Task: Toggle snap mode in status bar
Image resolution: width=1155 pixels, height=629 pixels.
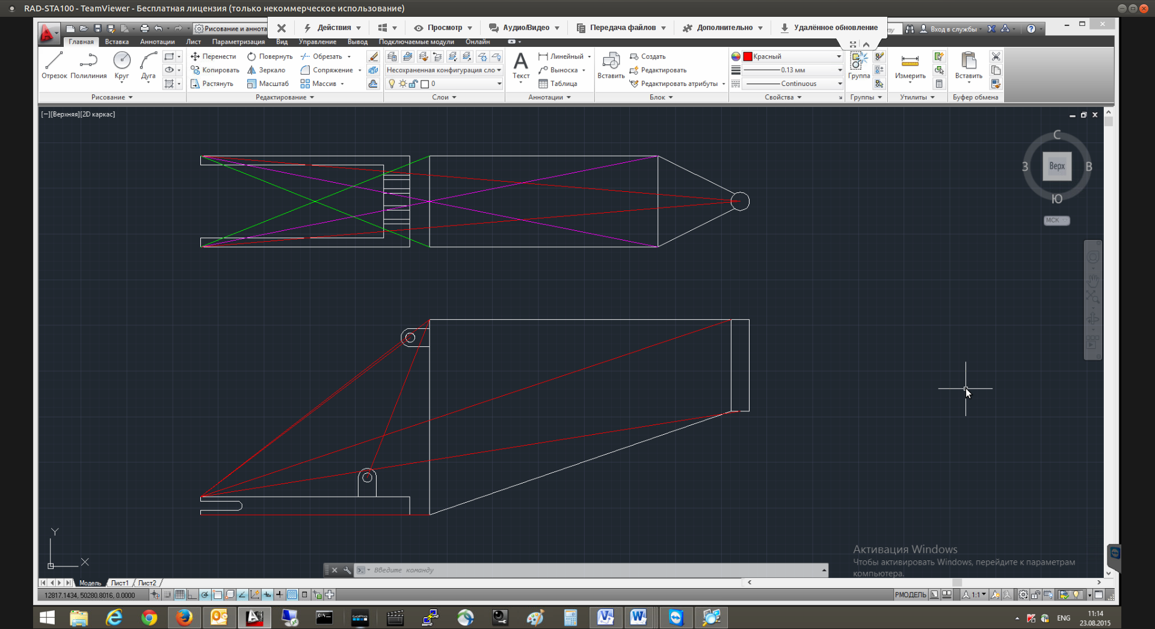Action: click(168, 595)
